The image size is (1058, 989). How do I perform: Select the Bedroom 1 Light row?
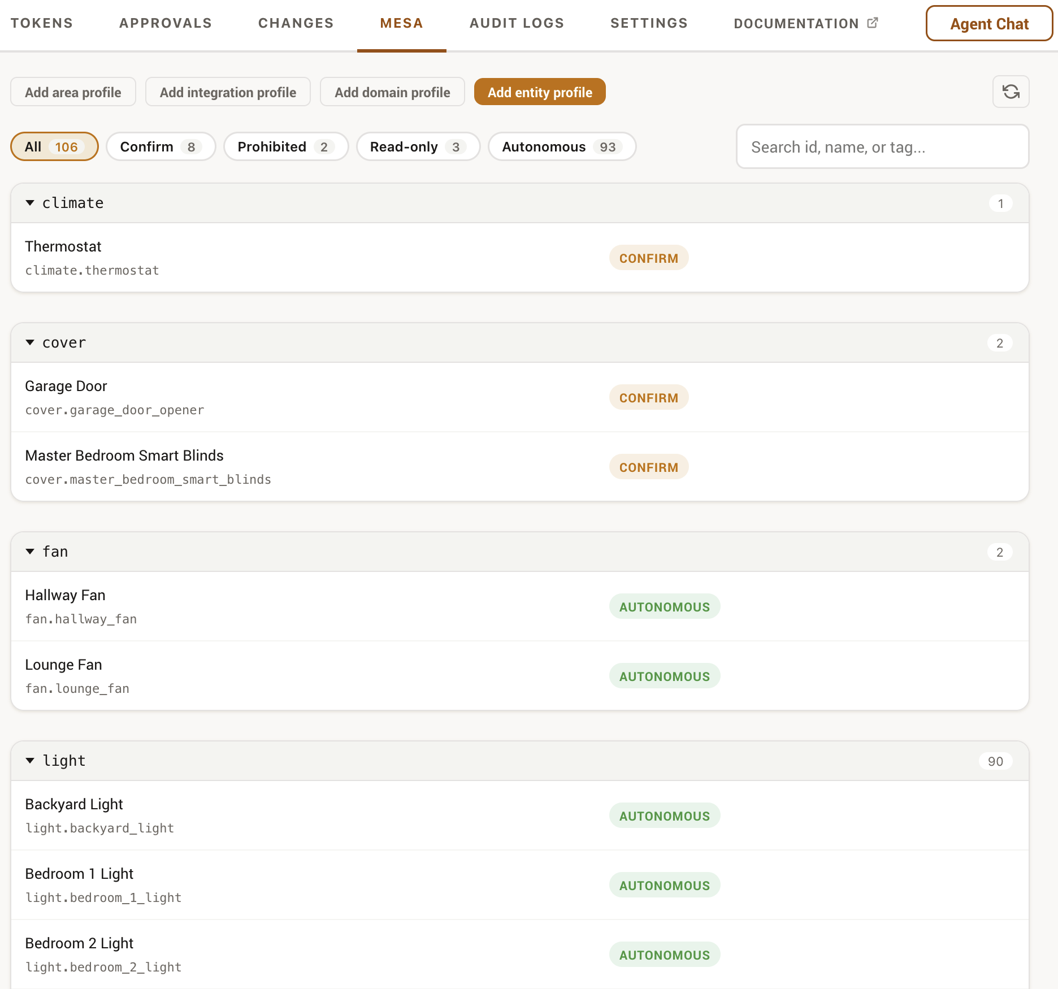520,885
